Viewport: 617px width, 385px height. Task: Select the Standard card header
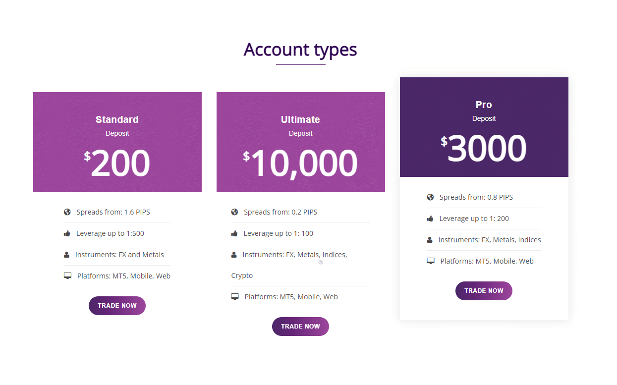pos(117,119)
